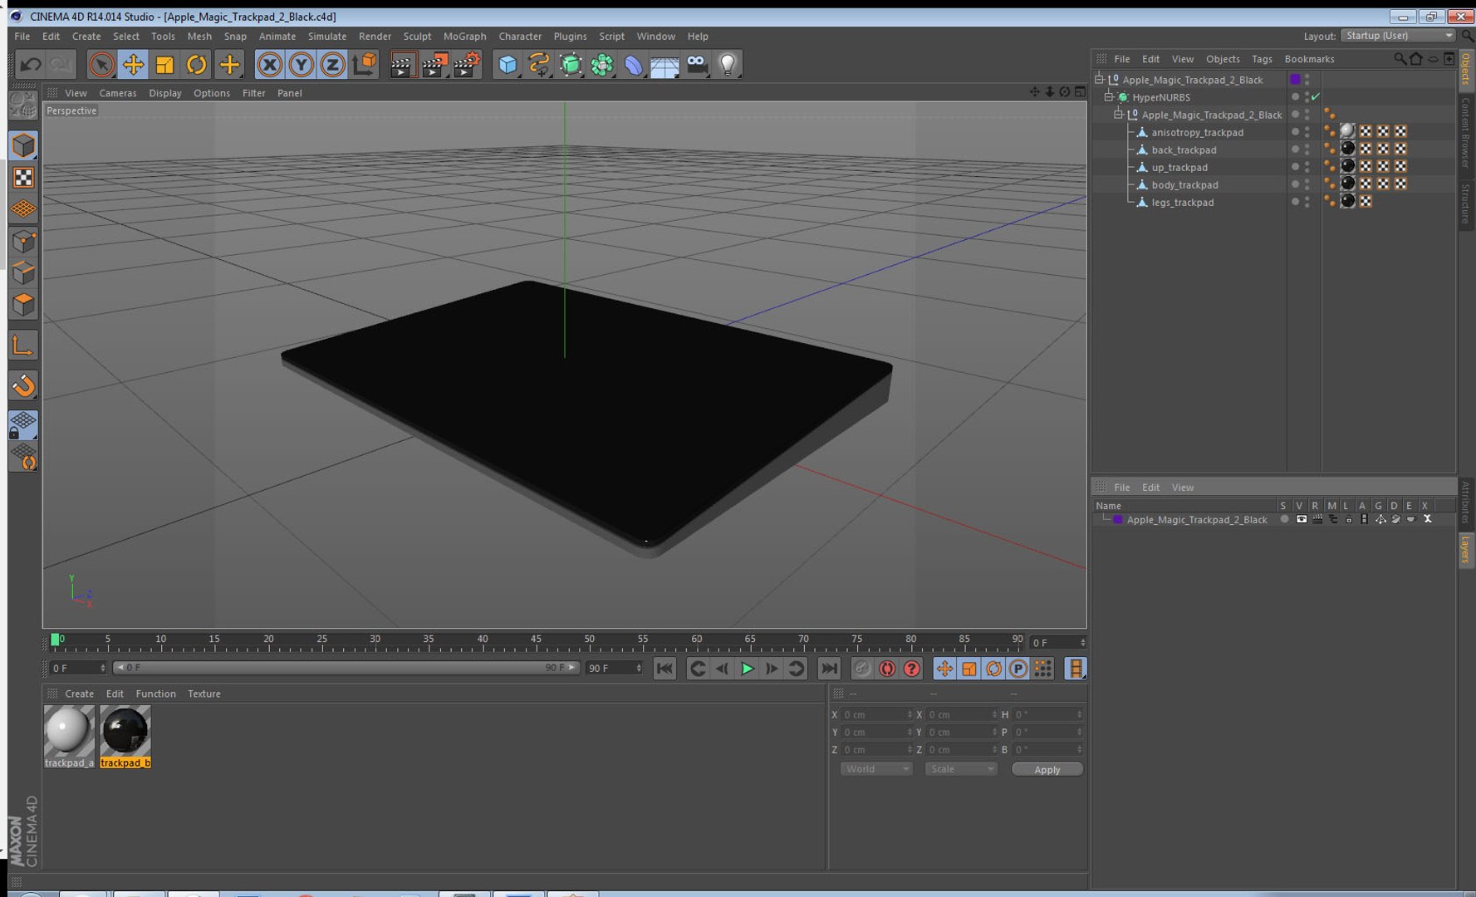
Task: Open the MoGraph menu
Action: (x=464, y=37)
